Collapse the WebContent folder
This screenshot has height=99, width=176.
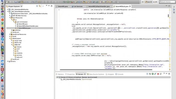pos(10,38)
